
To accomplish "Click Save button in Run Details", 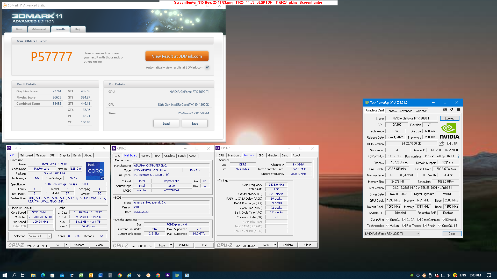I will point(195,124).
